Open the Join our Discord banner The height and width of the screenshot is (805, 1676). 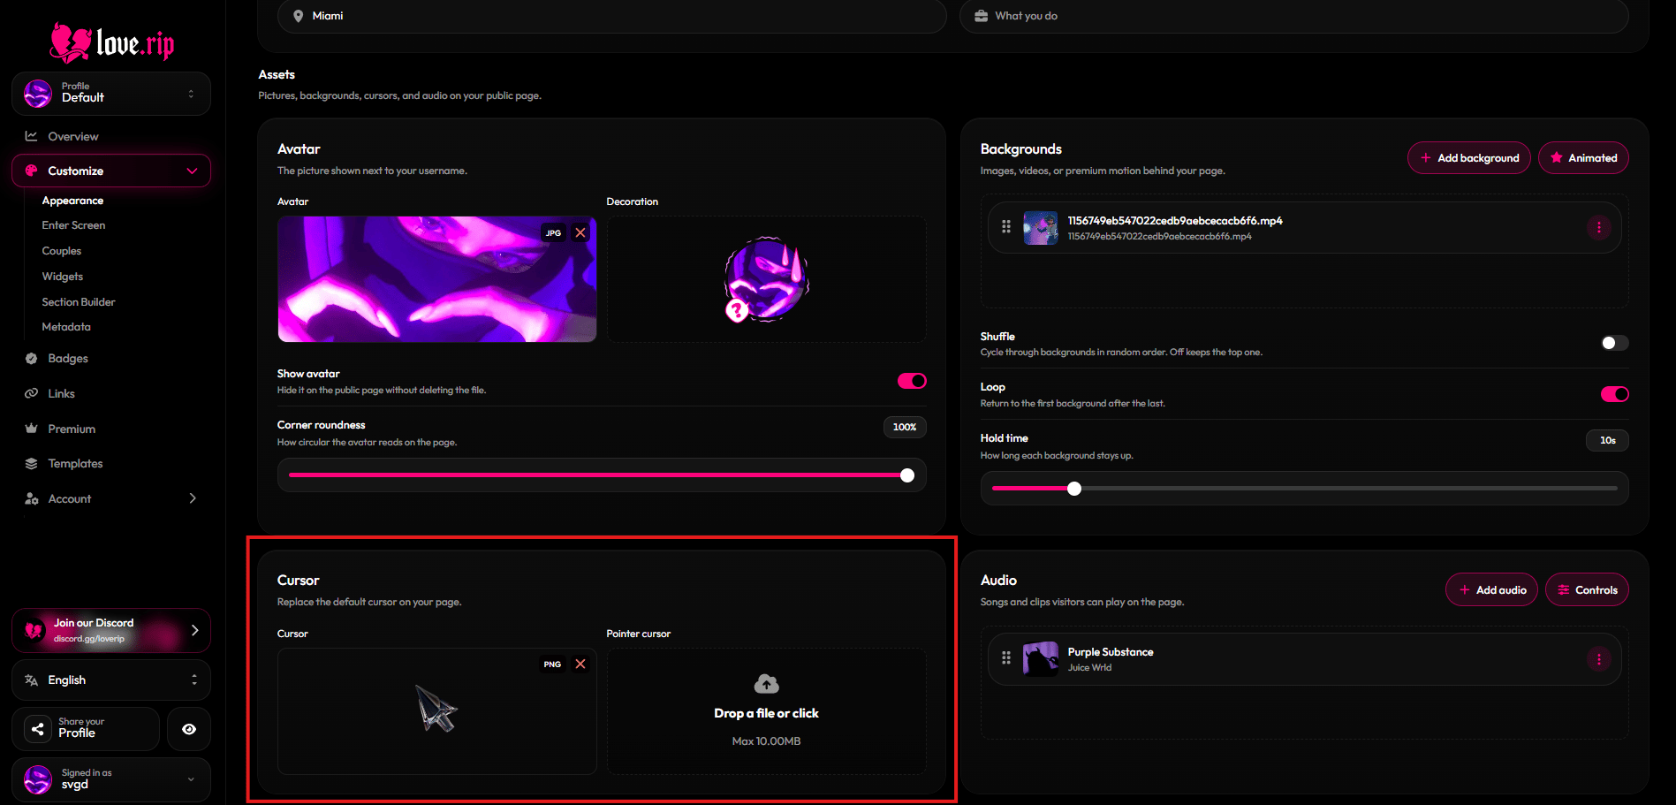pyautogui.click(x=111, y=630)
